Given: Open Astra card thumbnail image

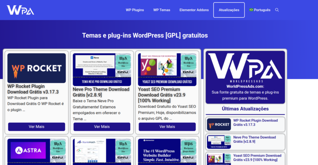Looking at the screenshot, I should (37, 151).
